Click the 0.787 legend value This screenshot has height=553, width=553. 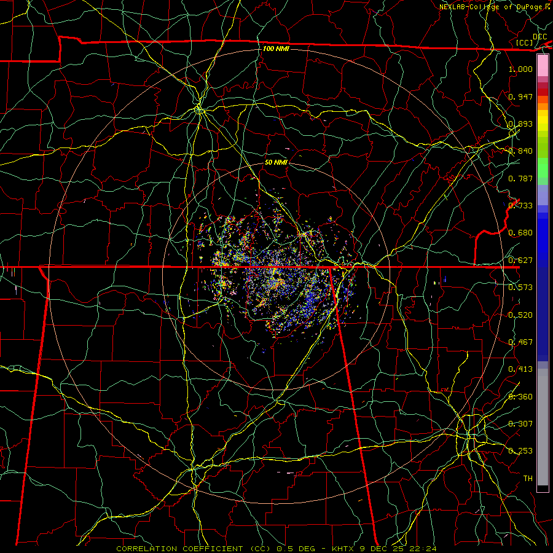(520, 178)
